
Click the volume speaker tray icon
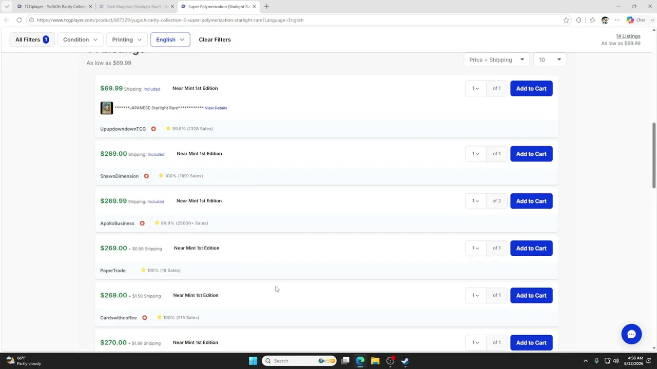pyautogui.click(x=616, y=361)
